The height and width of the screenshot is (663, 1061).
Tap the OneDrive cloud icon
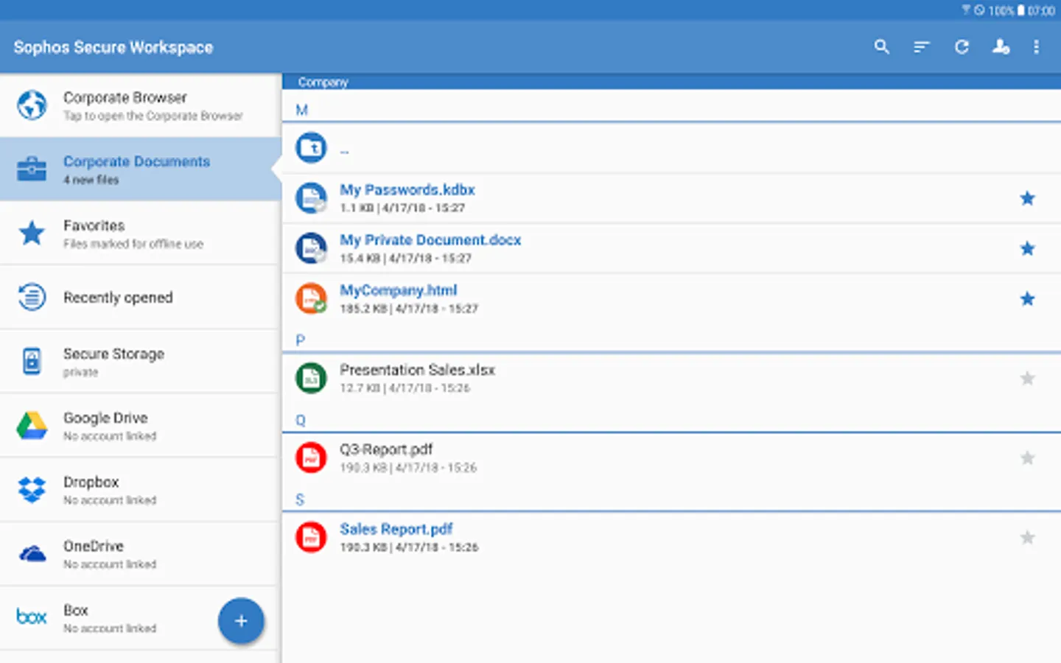32,553
